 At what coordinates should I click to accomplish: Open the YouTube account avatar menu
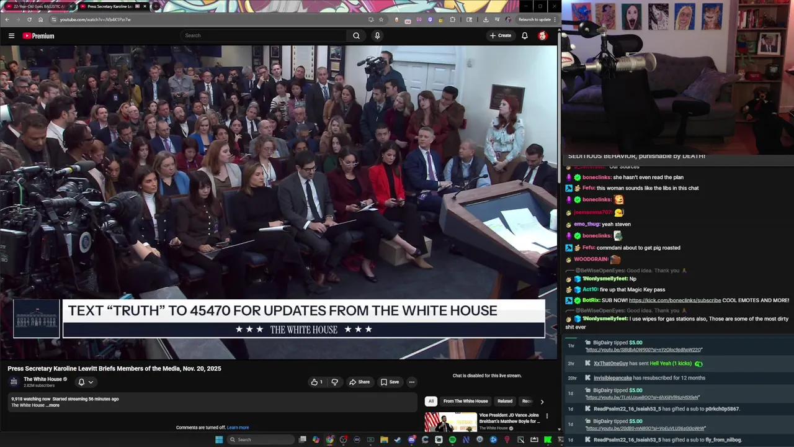543,35
